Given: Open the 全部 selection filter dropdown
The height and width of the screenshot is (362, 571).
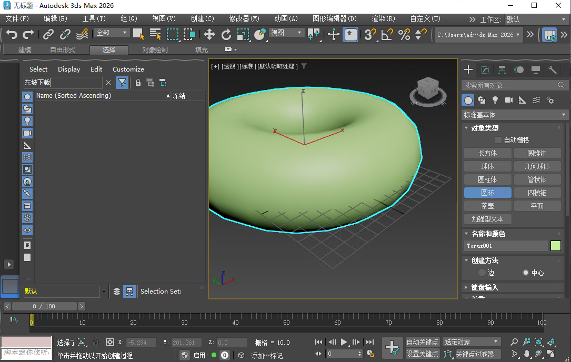Looking at the screenshot, I should click(x=110, y=32).
